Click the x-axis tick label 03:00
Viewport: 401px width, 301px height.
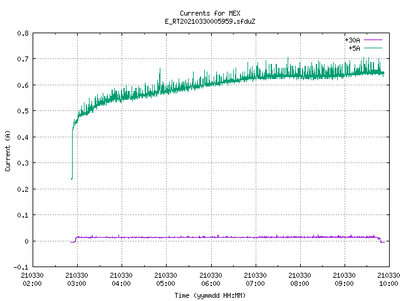pos(76,283)
